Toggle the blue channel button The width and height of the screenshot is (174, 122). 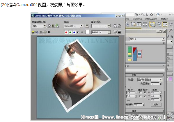click(x=74, y=32)
